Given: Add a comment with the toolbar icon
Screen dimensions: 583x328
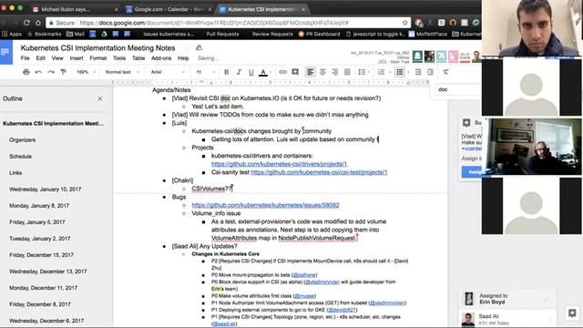Looking at the screenshot, I should (x=295, y=72).
